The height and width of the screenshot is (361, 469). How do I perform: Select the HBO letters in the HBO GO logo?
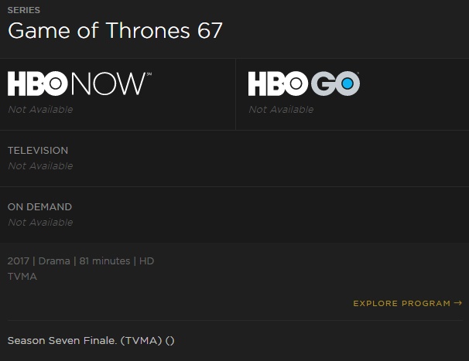tap(278, 83)
